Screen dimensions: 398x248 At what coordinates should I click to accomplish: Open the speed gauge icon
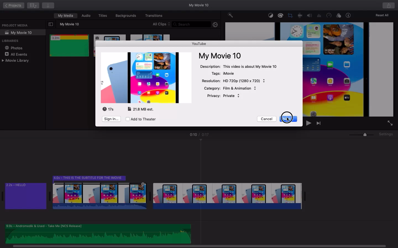tap(329, 15)
